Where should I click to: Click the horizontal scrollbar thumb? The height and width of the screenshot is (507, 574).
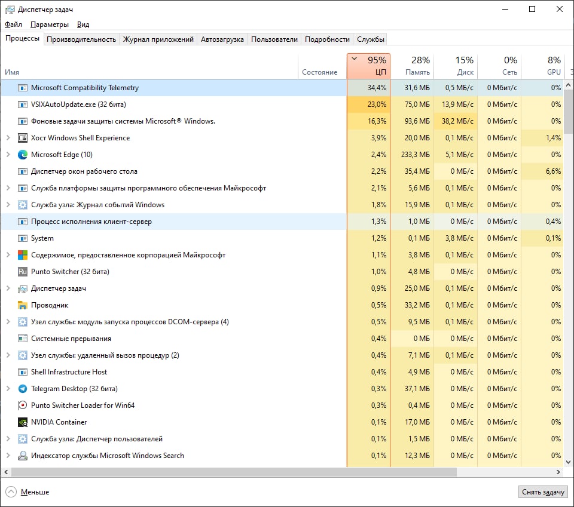tap(234, 472)
